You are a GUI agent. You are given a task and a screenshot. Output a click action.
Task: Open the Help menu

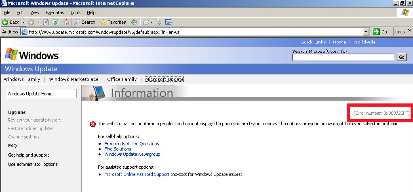(91, 12)
